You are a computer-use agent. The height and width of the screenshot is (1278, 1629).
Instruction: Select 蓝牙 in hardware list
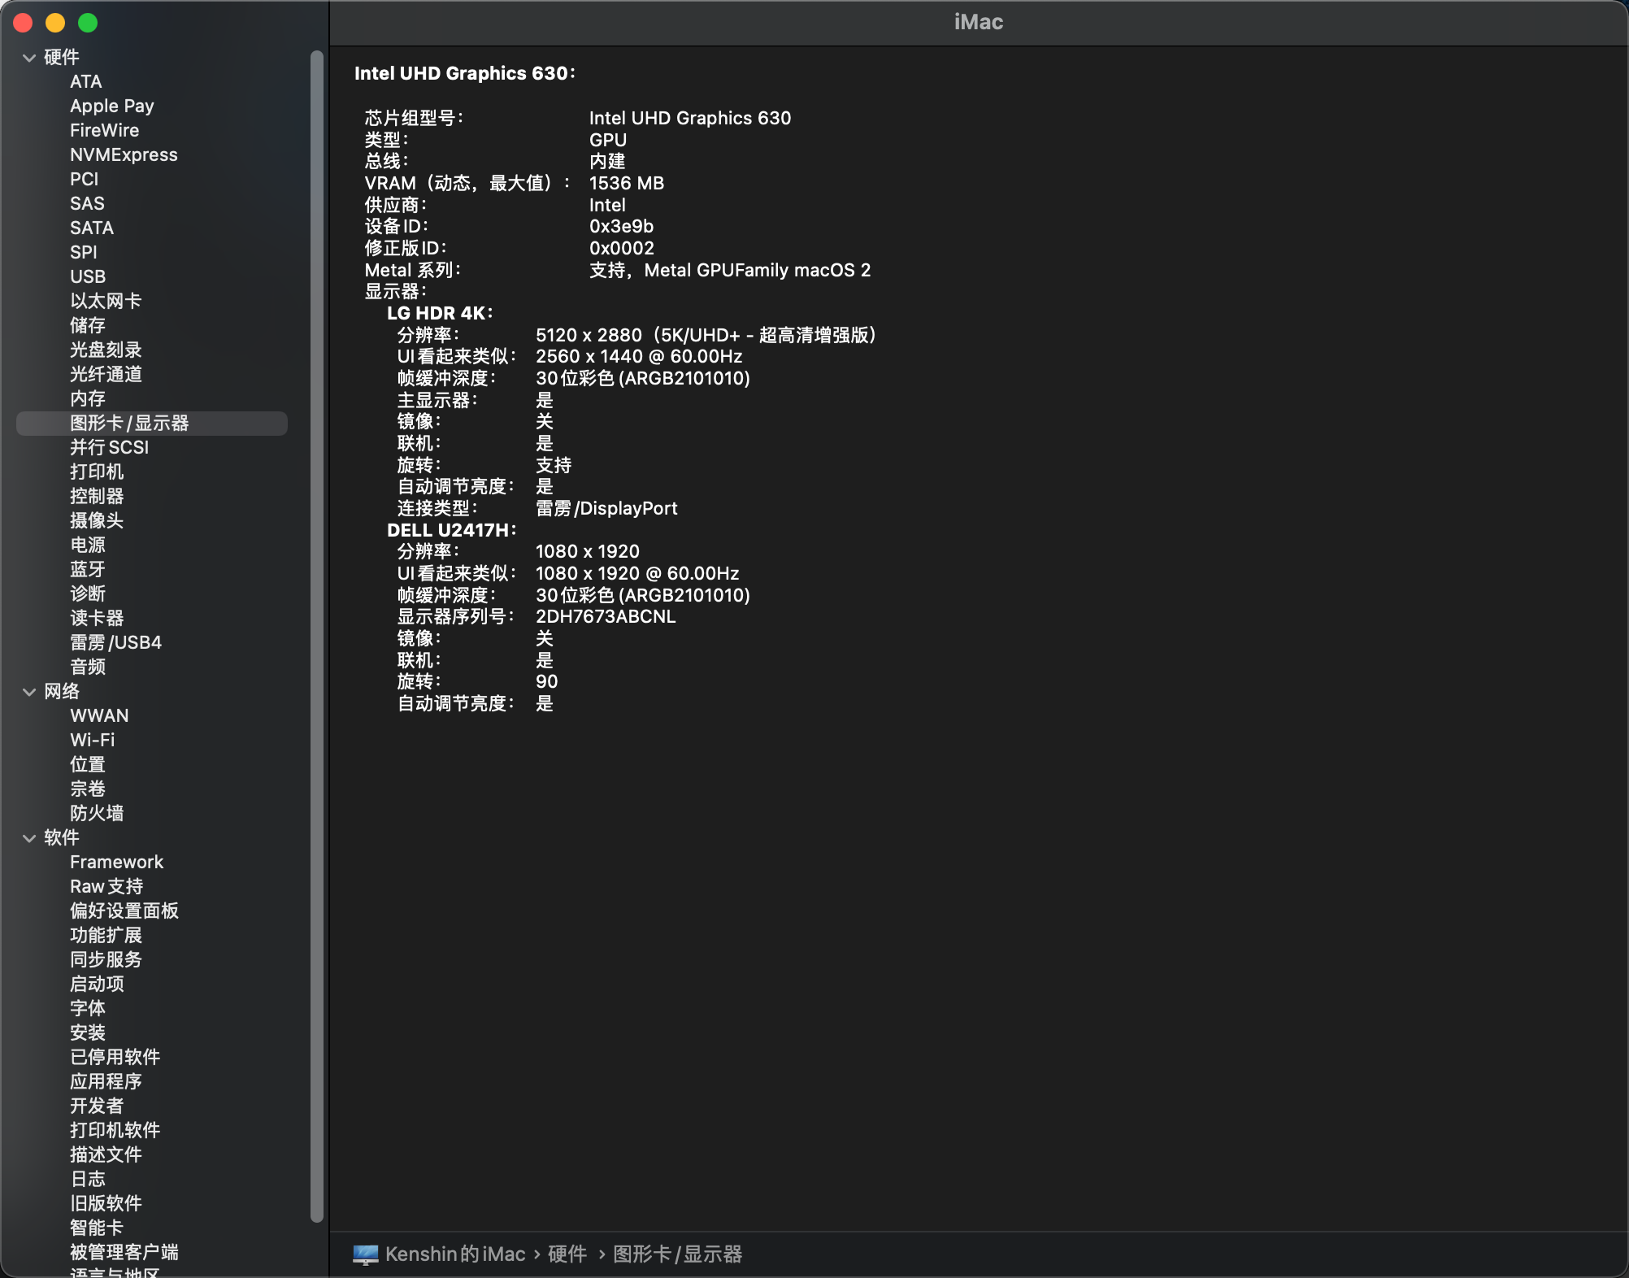[x=87, y=570]
